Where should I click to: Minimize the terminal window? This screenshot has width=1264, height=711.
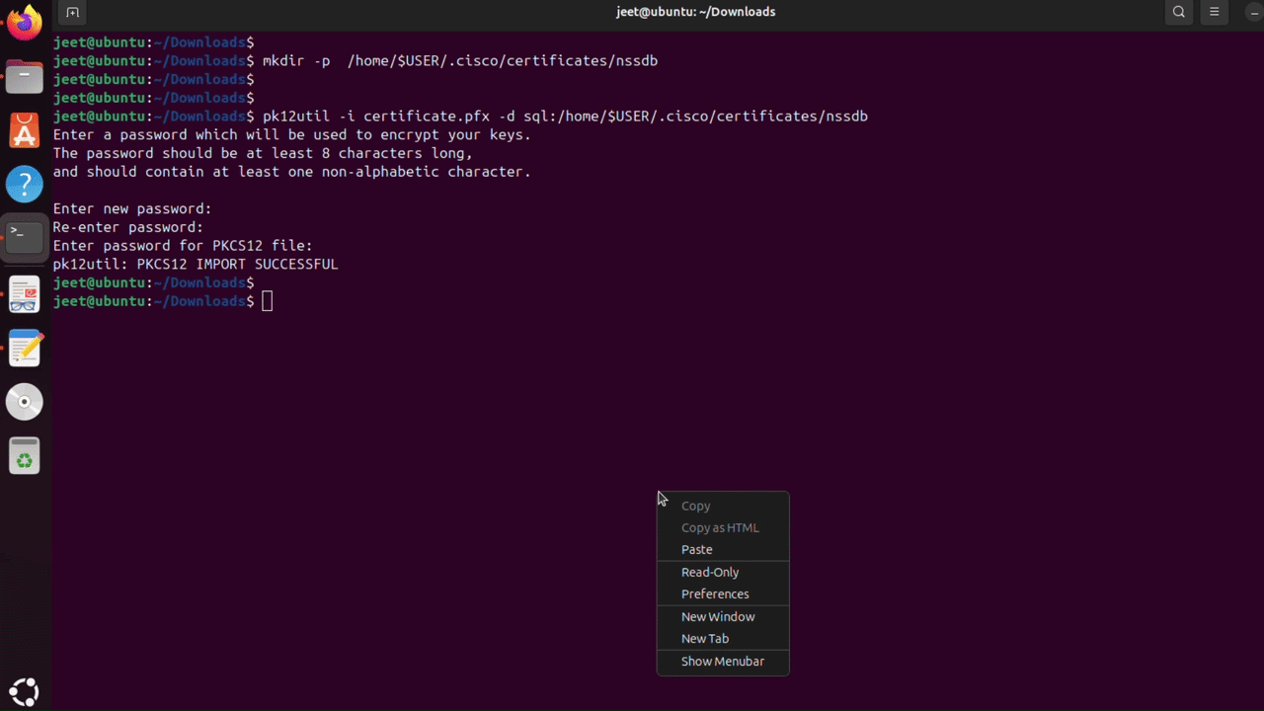1254,12
